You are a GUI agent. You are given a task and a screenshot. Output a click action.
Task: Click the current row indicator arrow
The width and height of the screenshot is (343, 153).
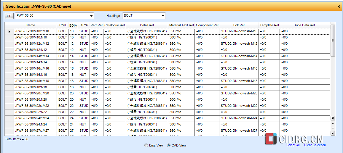pos(9,31)
